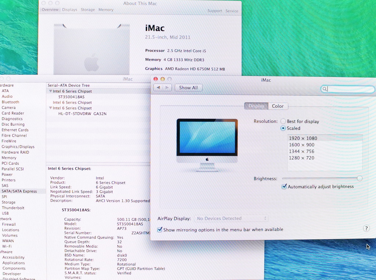
Task: Select Components in the sidebar
Action: tap(14, 269)
